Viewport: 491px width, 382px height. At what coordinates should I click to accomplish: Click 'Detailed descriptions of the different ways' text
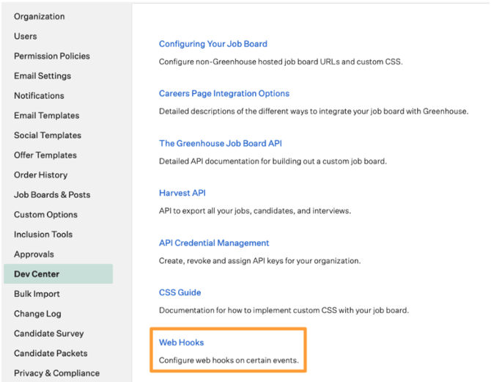pos(314,111)
